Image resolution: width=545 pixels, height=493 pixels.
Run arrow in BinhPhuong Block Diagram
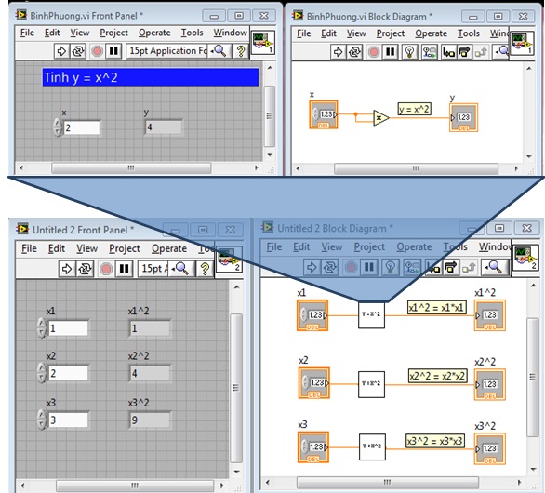[x=338, y=52]
